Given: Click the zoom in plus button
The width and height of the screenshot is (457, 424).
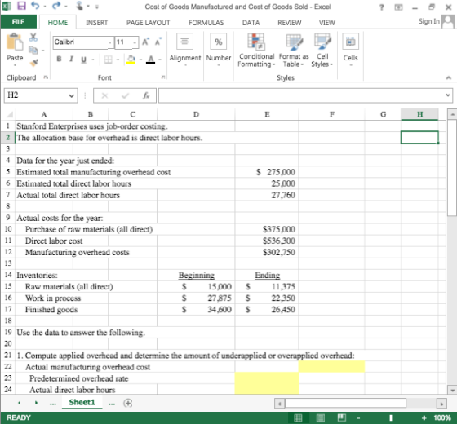Looking at the screenshot, I should coord(424,417).
